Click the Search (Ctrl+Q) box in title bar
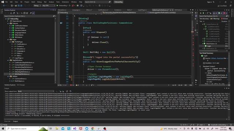Screen dimensions: 234x131 (x=98, y=2)
